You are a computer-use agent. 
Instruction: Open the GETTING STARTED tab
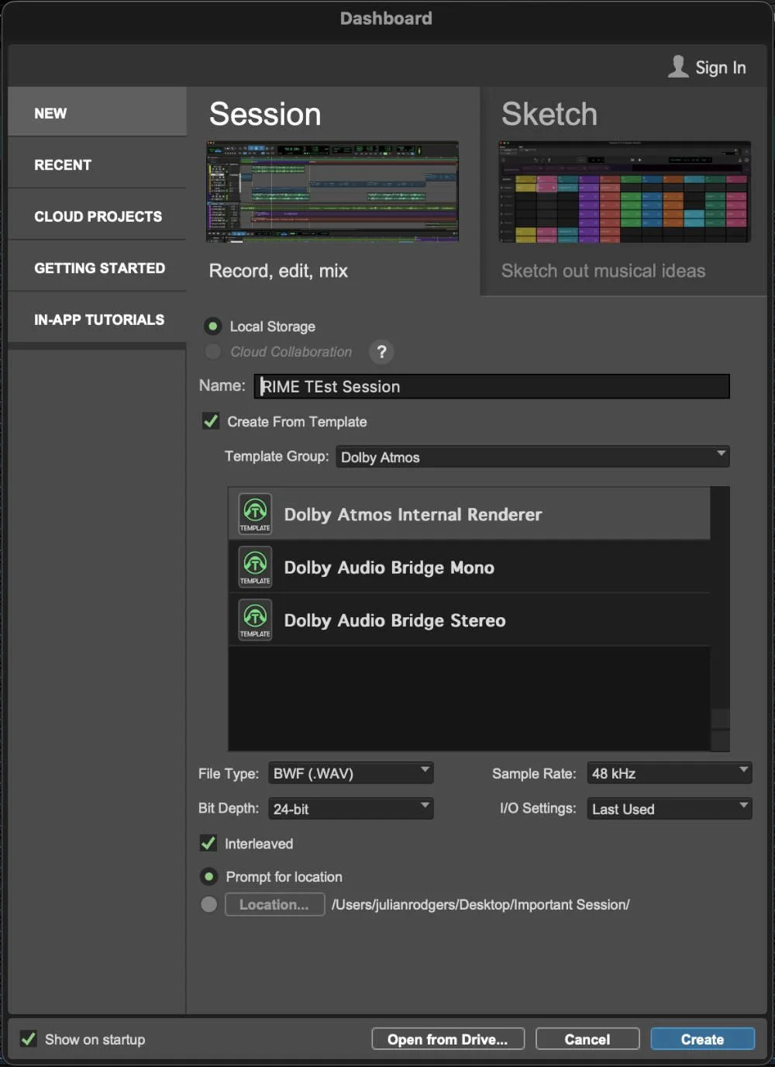click(97, 268)
